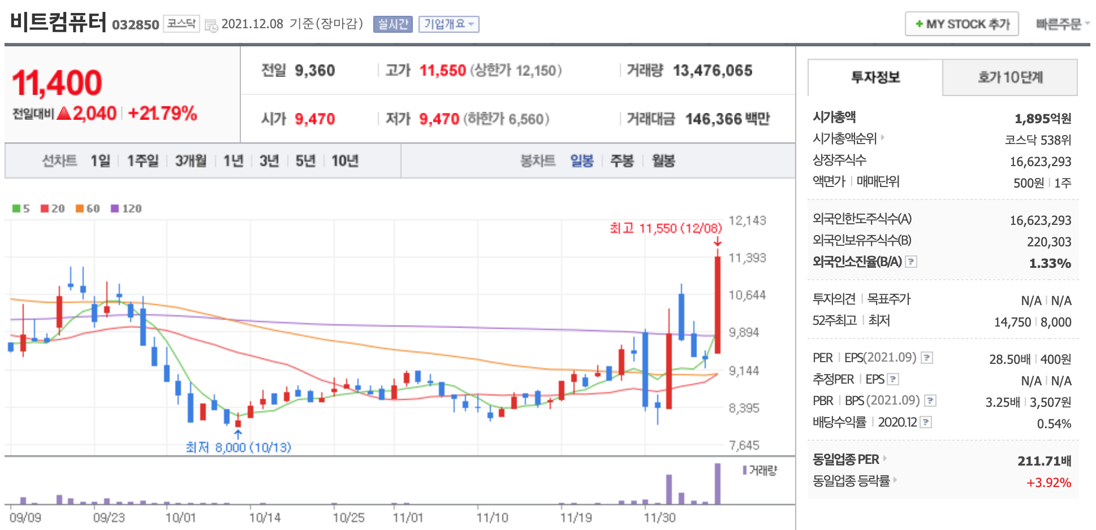Click the 동일업종 등락률 arrow indicator
Viewport: 1096px width, 530px height.
(x=895, y=480)
